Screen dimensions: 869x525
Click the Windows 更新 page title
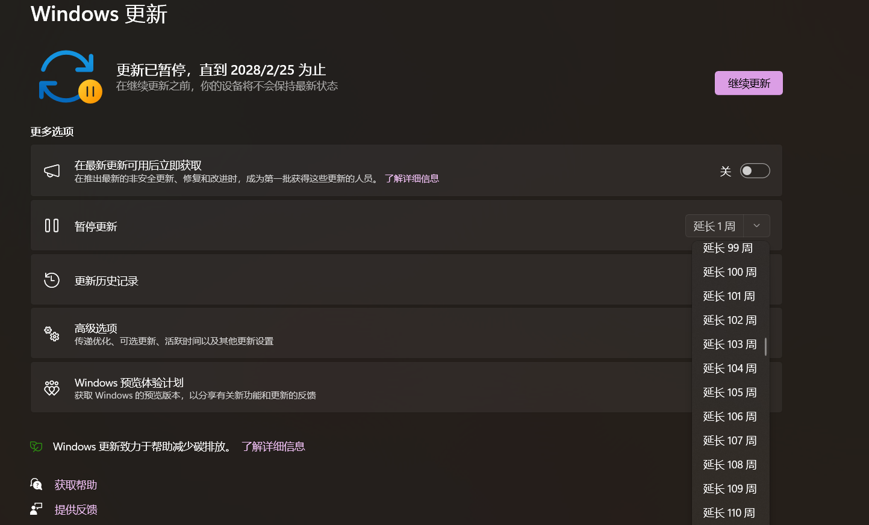[x=99, y=14]
